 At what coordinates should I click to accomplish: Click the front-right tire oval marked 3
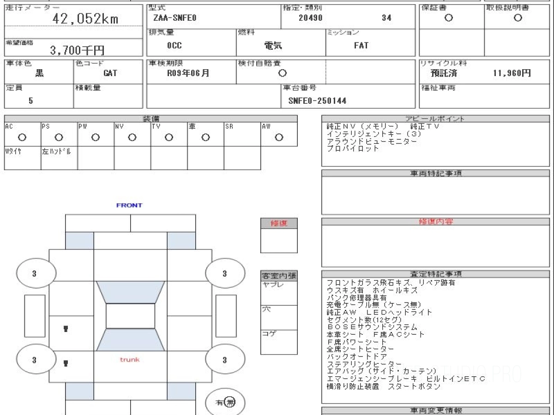[225, 273]
